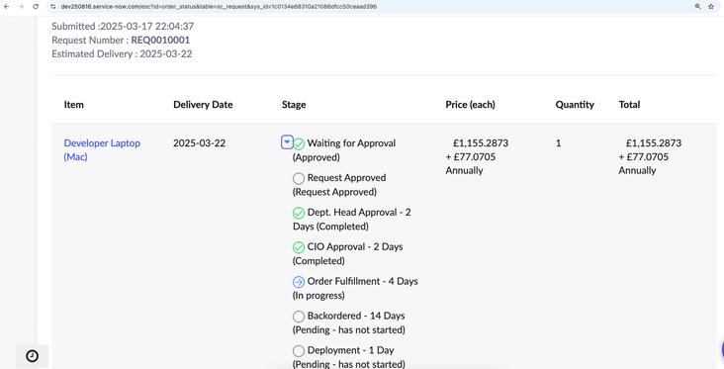Bookmark this page with the star icon
The height and width of the screenshot is (369, 724).
pos(711,7)
